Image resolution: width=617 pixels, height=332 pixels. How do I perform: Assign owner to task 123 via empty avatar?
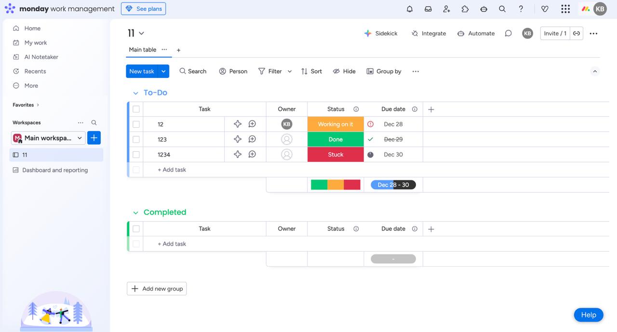click(x=287, y=139)
